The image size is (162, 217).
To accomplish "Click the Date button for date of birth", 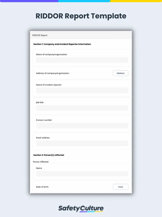I will click(120, 187).
